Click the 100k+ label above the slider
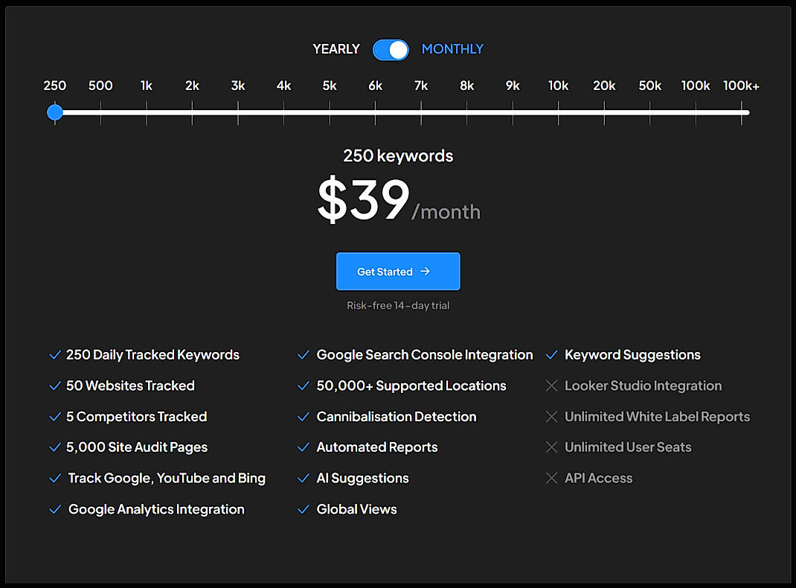 [741, 86]
